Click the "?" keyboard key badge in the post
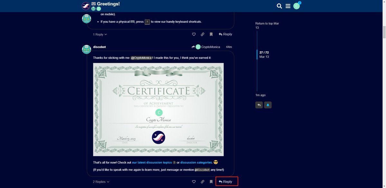The width and height of the screenshot is (386, 188). tap(147, 22)
